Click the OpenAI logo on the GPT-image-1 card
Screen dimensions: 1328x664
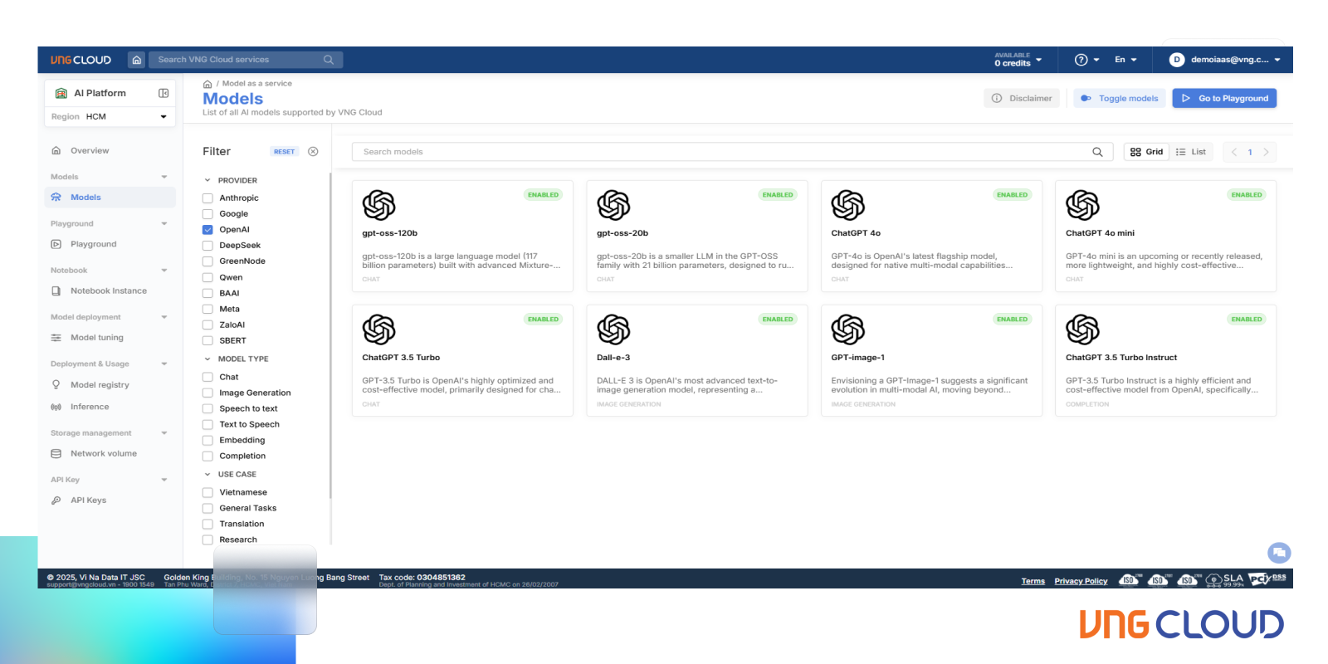pos(848,330)
